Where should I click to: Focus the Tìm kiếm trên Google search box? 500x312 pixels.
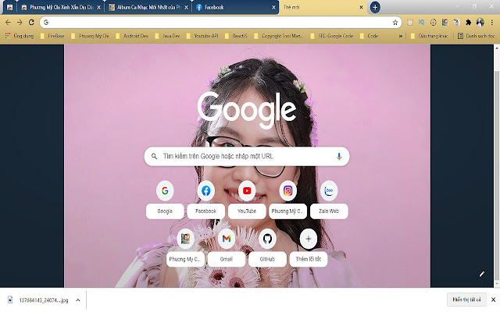point(247,156)
